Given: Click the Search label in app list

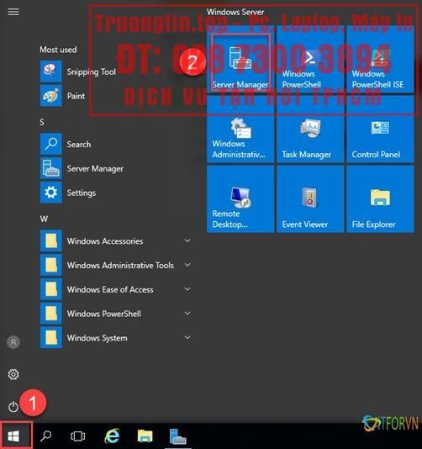Looking at the screenshot, I should pyautogui.click(x=79, y=144).
